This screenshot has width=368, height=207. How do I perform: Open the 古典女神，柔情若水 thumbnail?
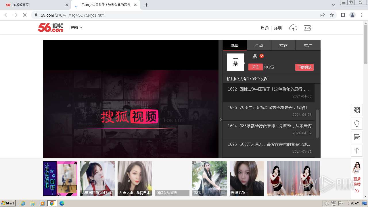tap(135, 179)
